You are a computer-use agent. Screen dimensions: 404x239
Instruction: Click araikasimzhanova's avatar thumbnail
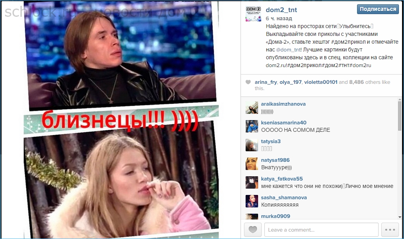[x=252, y=108]
